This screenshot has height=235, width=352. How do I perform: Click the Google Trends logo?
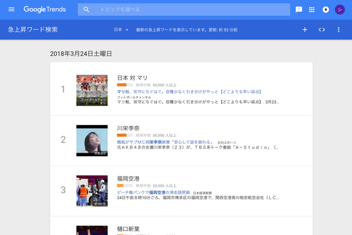tap(45, 9)
